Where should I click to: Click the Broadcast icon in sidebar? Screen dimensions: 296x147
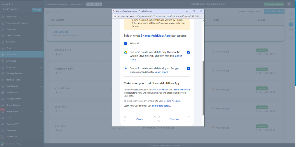tap(3, 17)
